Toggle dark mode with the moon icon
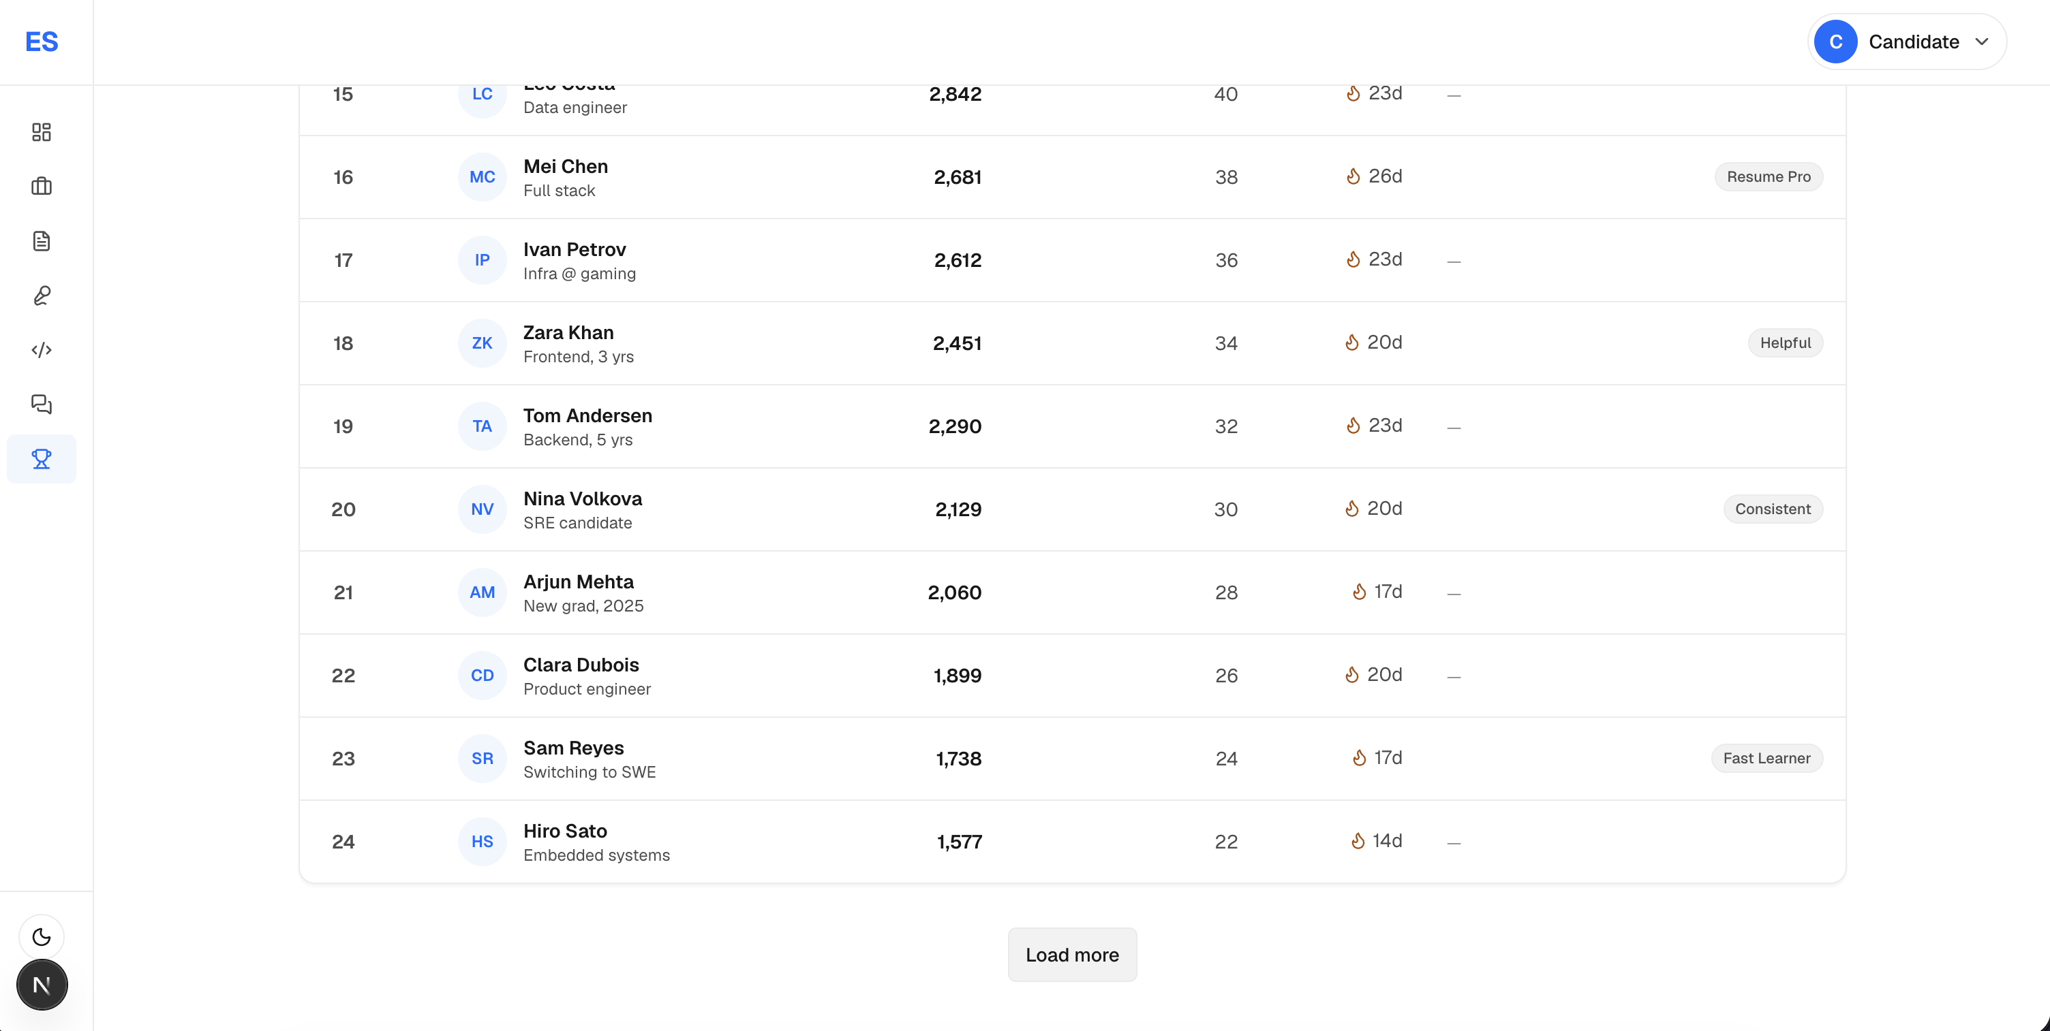Viewport: 2050px width, 1031px height. 42,937
